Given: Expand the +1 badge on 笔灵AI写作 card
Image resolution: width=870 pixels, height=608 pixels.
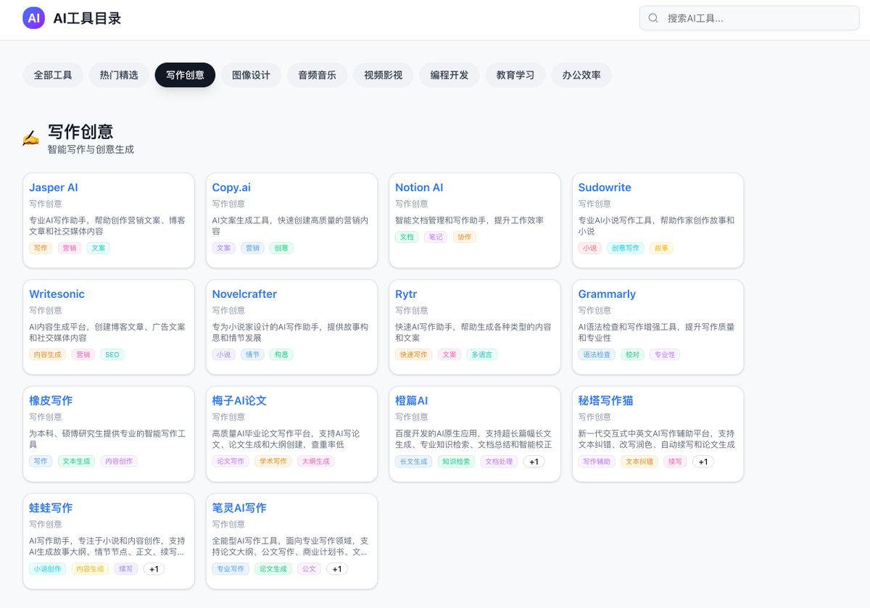Looking at the screenshot, I should click(x=336, y=569).
